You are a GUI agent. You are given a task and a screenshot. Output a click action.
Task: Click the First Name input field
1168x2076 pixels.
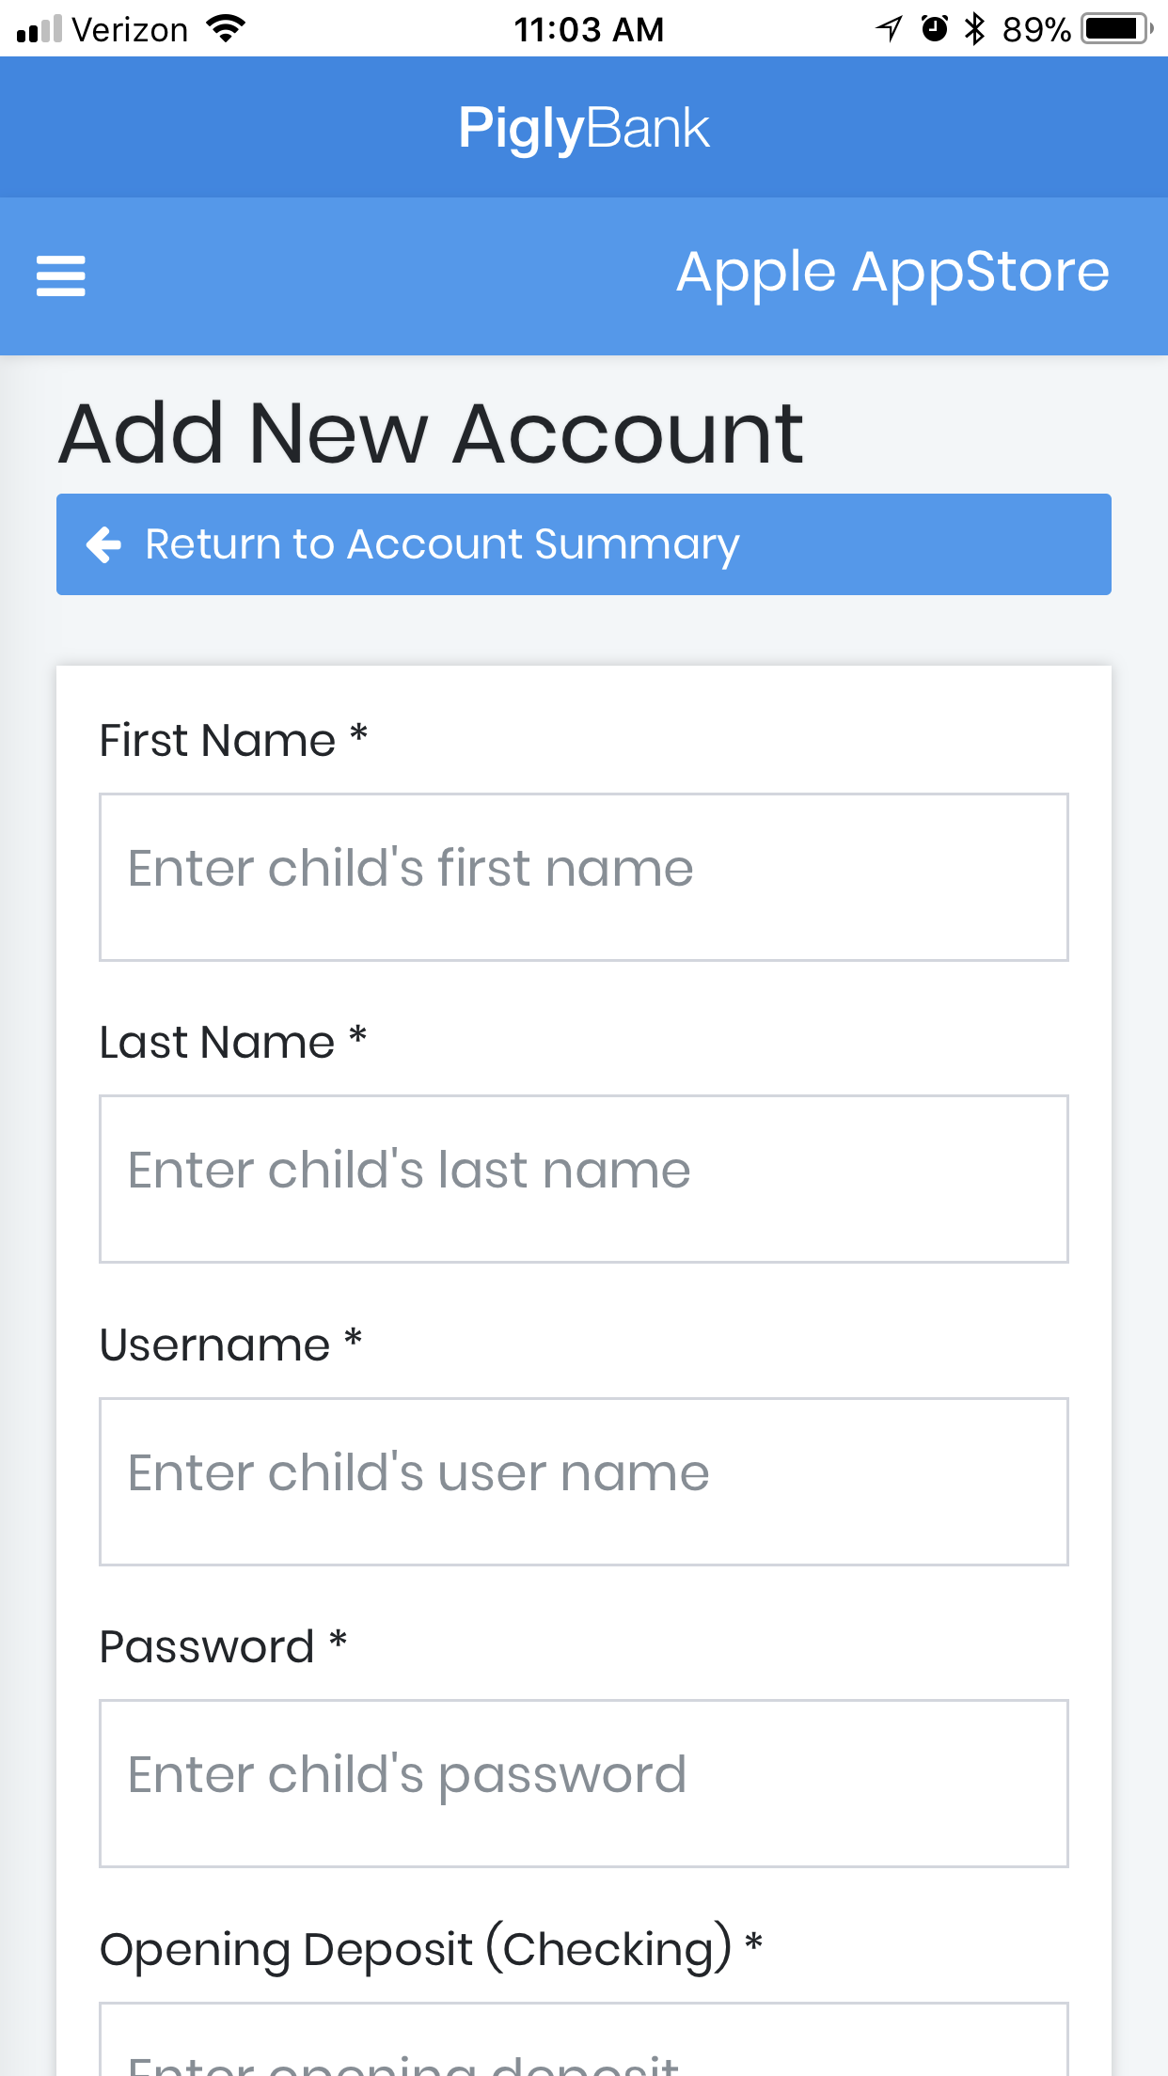tap(583, 877)
